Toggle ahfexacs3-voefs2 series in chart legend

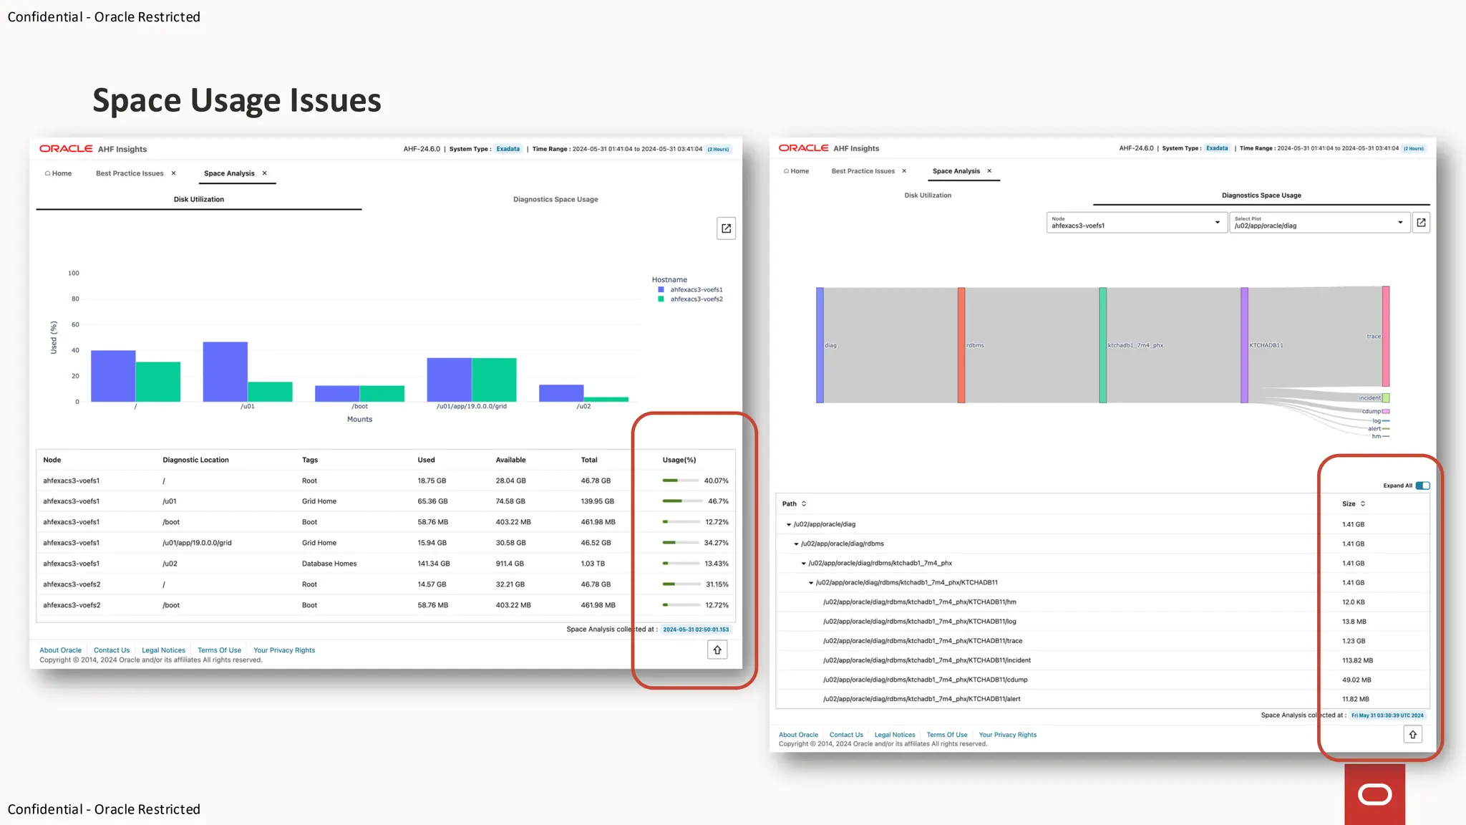(x=696, y=299)
